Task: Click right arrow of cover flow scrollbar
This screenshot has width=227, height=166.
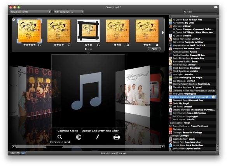Action: click(x=163, y=147)
